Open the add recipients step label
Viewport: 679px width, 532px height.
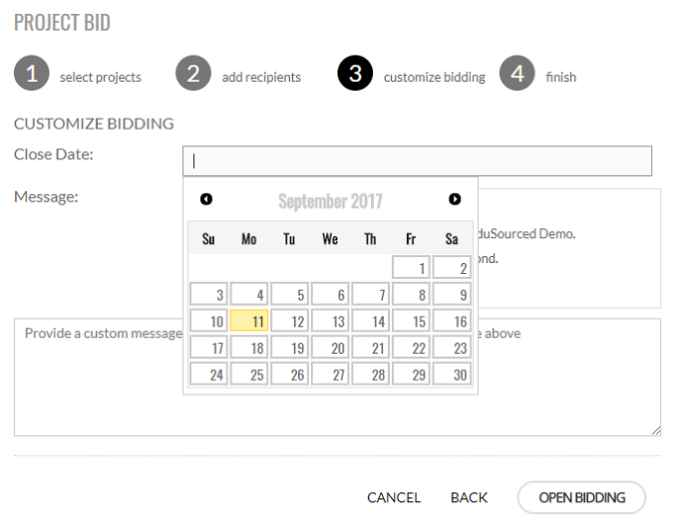[x=261, y=77]
